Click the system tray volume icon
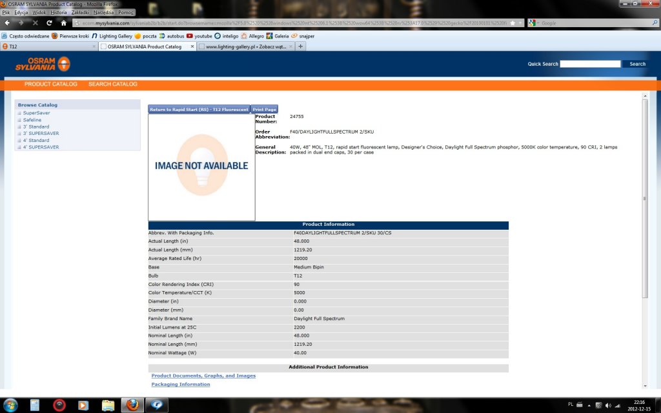 coord(608,405)
